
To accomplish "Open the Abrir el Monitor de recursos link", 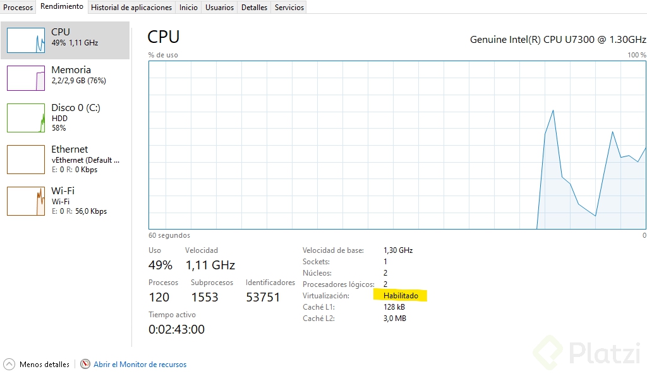I will pos(140,365).
